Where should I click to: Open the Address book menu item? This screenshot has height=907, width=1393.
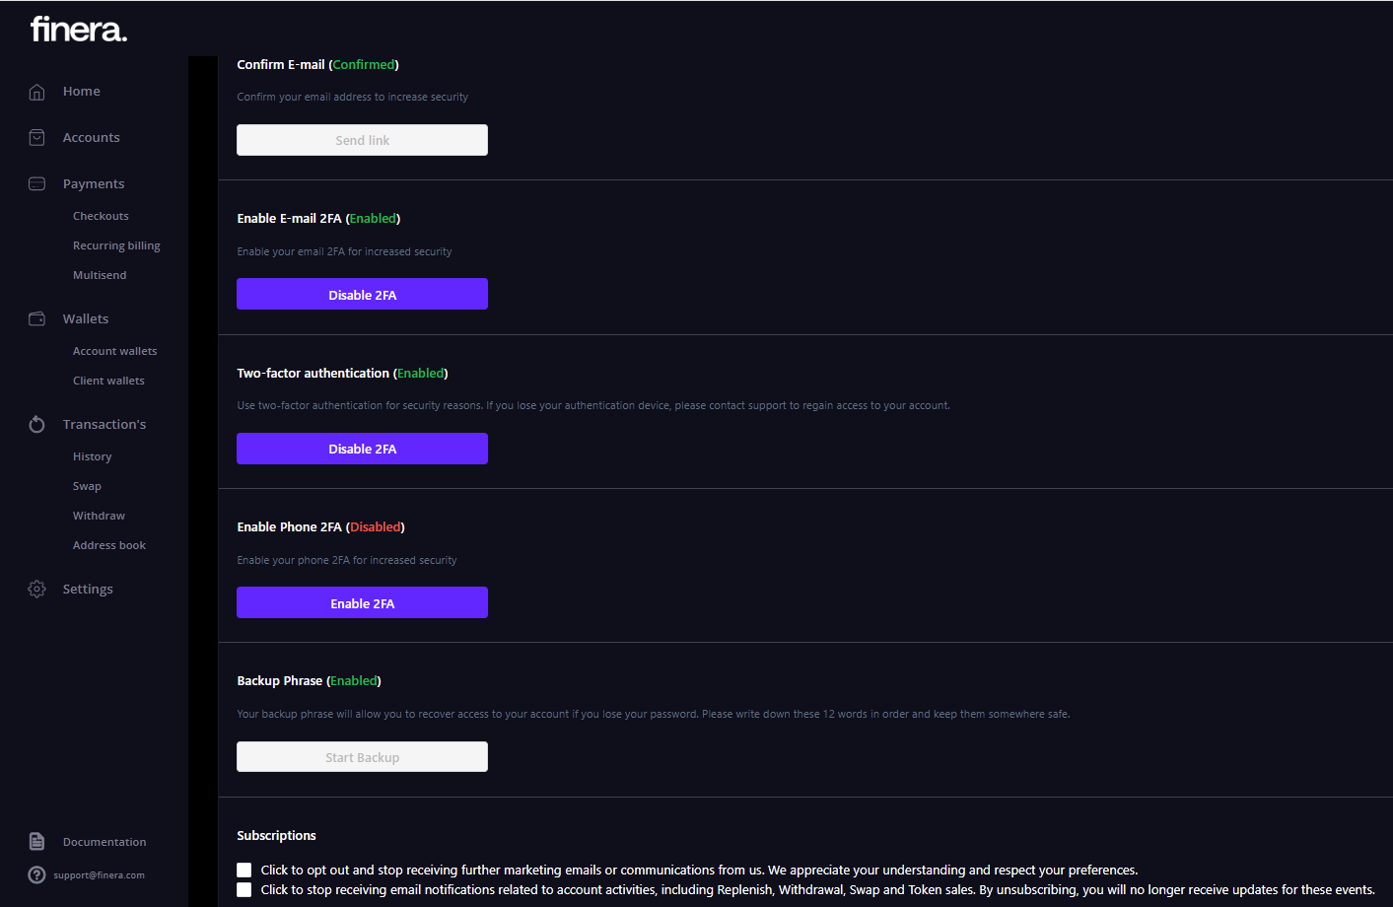pos(108,546)
